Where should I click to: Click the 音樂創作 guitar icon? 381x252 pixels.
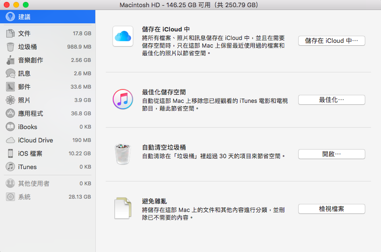click(x=10, y=60)
